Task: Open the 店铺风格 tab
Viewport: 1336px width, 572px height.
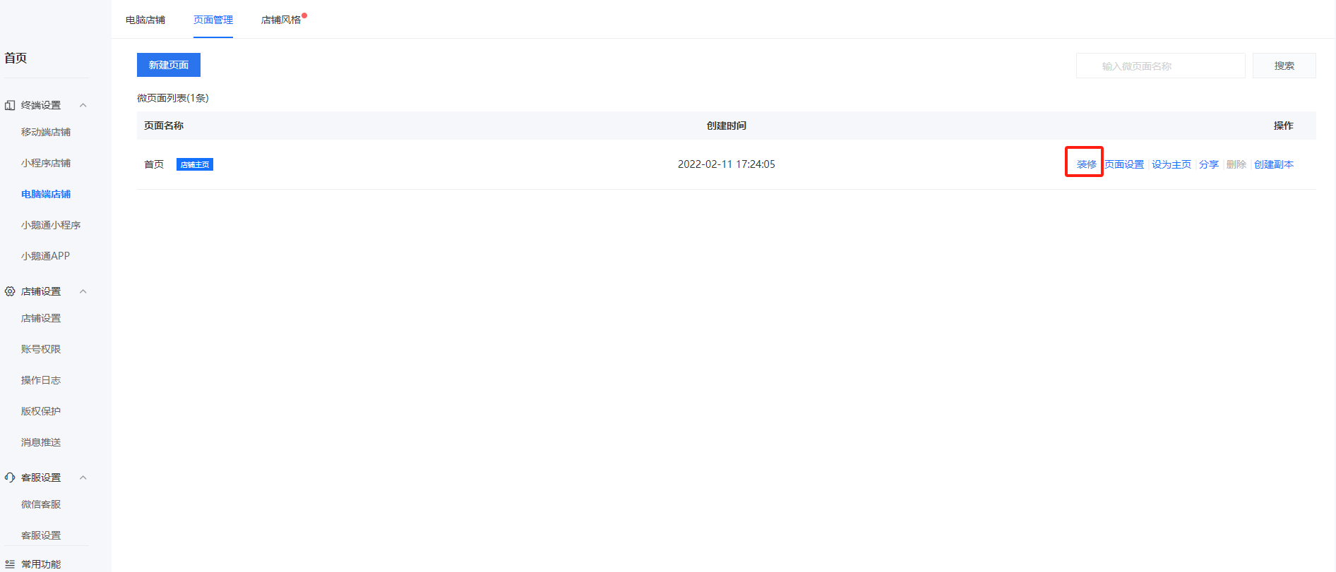Action: (x=281, y=20)
